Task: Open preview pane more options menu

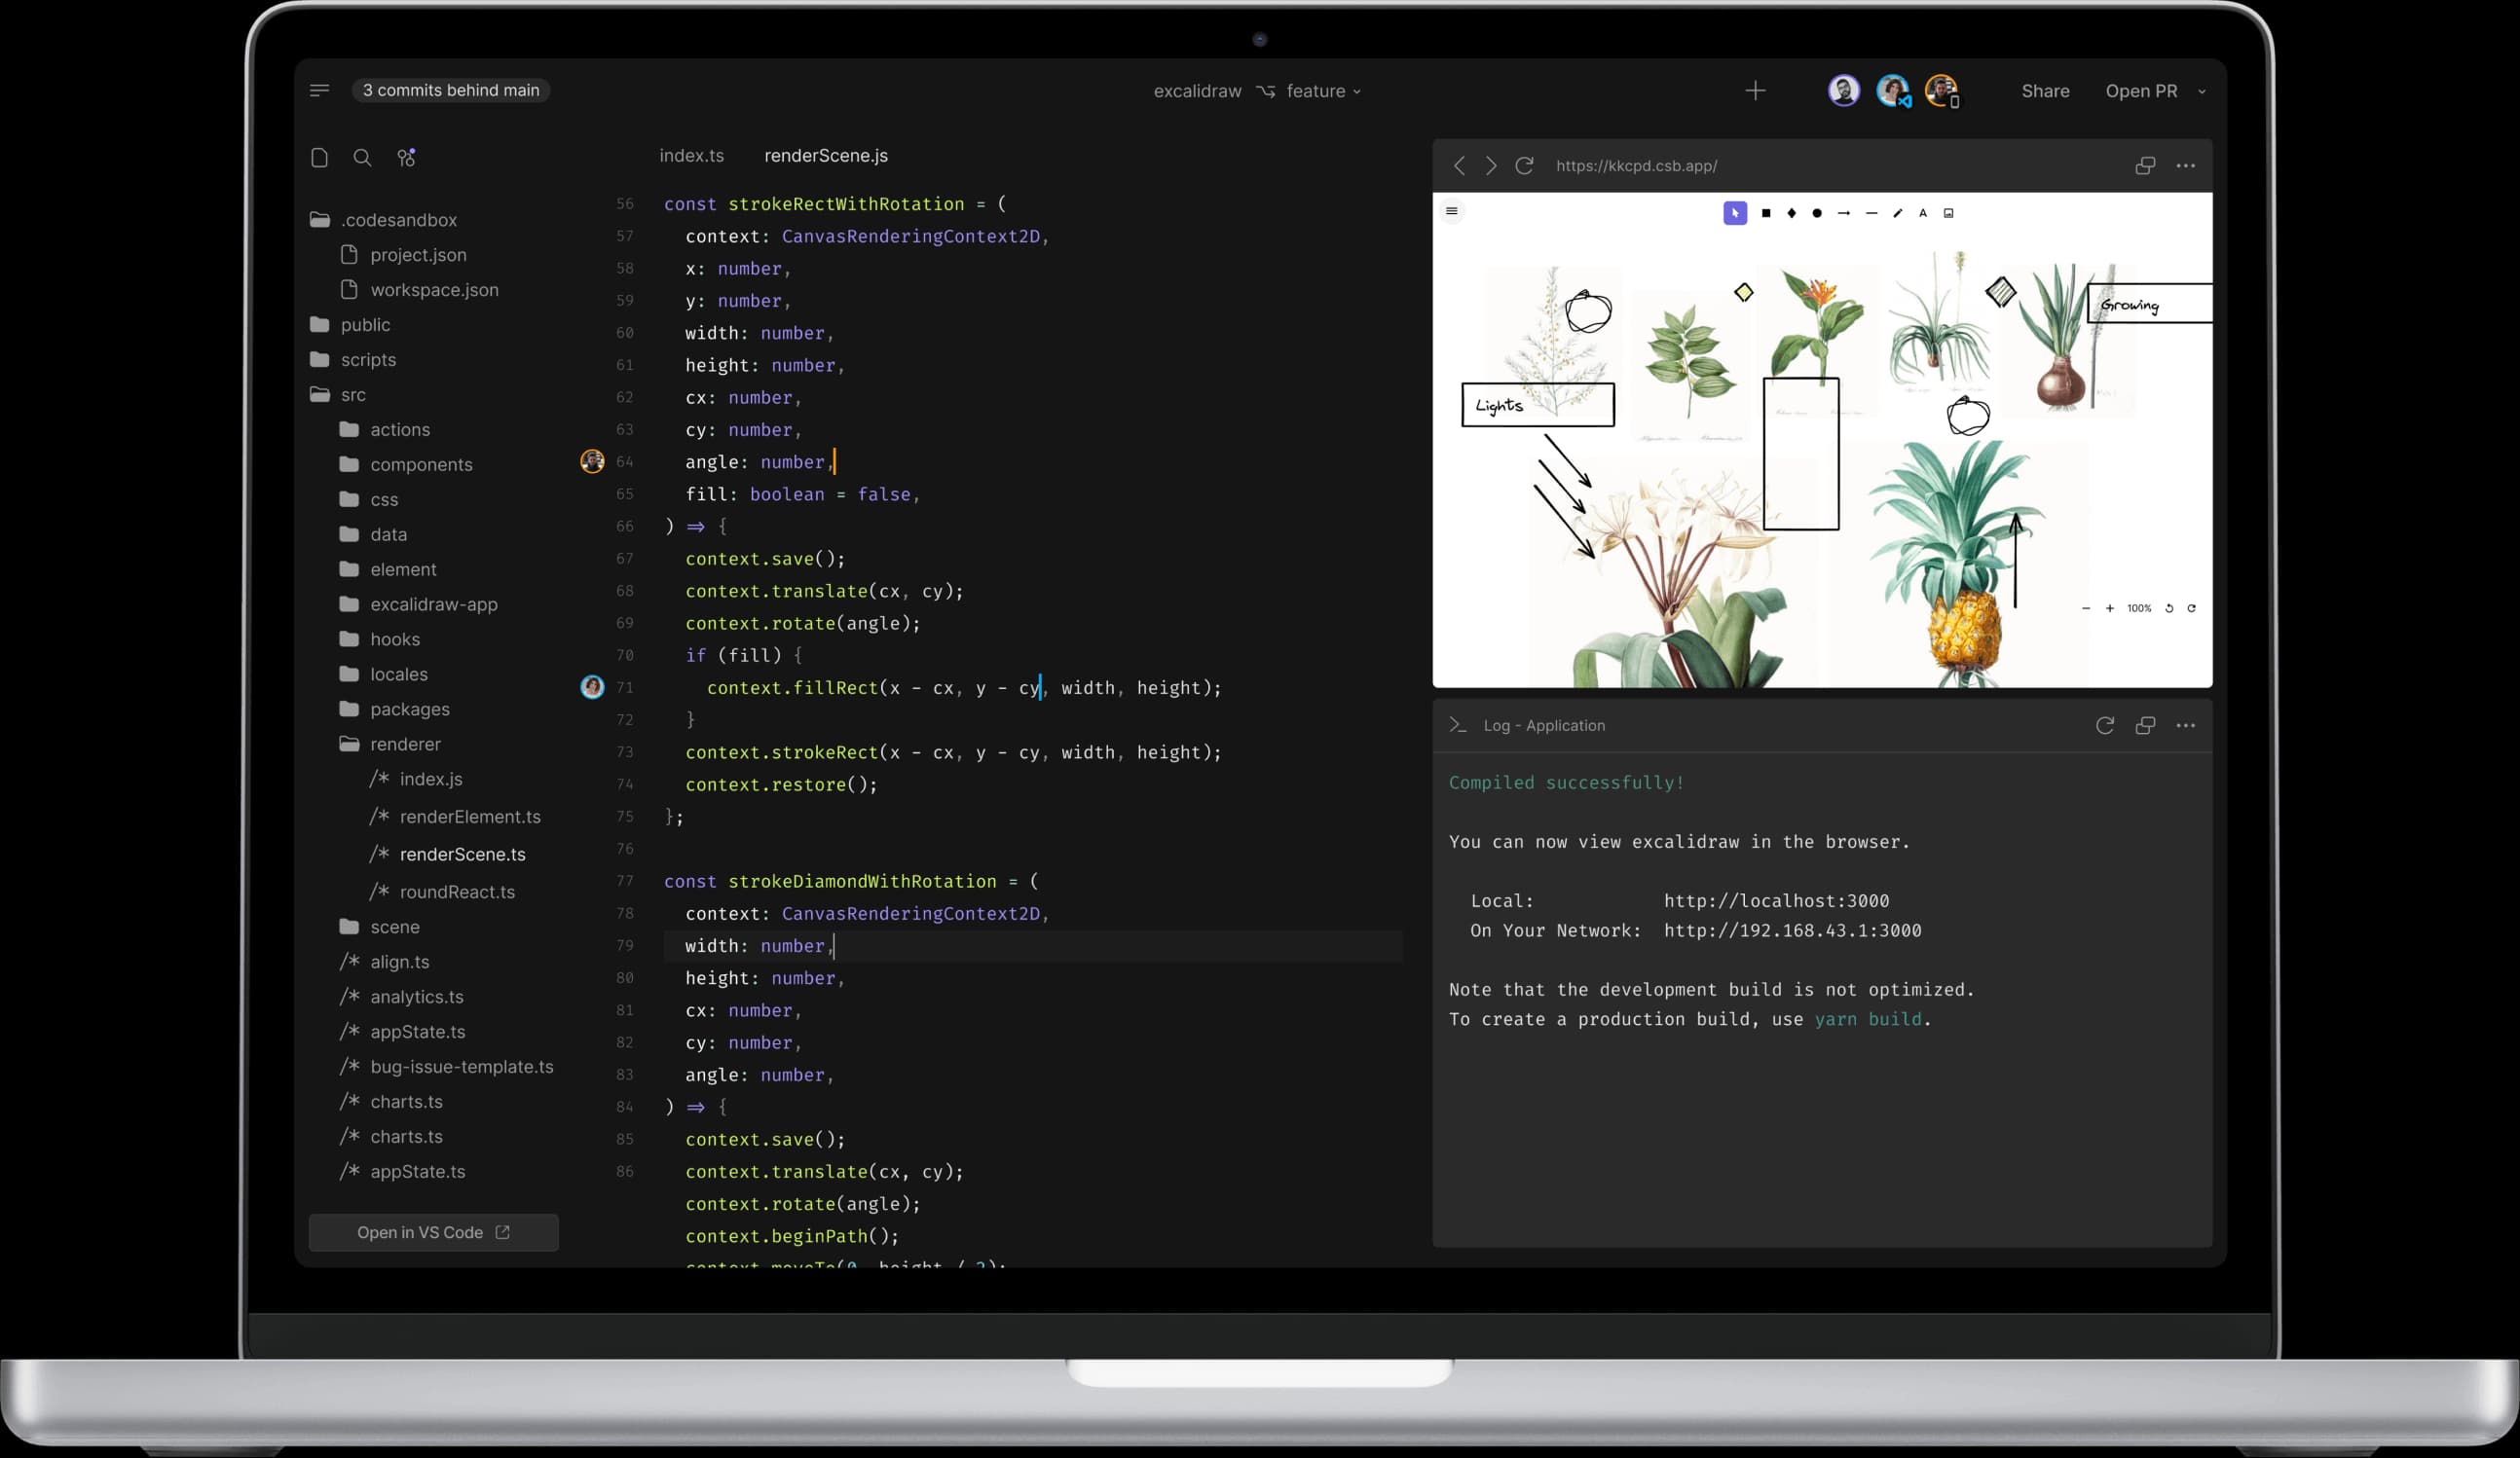Action: [2186, 165]
